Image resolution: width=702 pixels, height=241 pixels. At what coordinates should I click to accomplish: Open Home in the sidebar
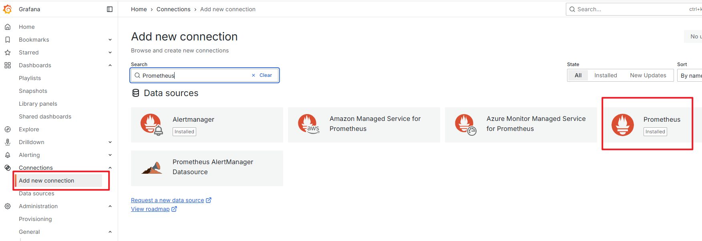tap(27, 27)
